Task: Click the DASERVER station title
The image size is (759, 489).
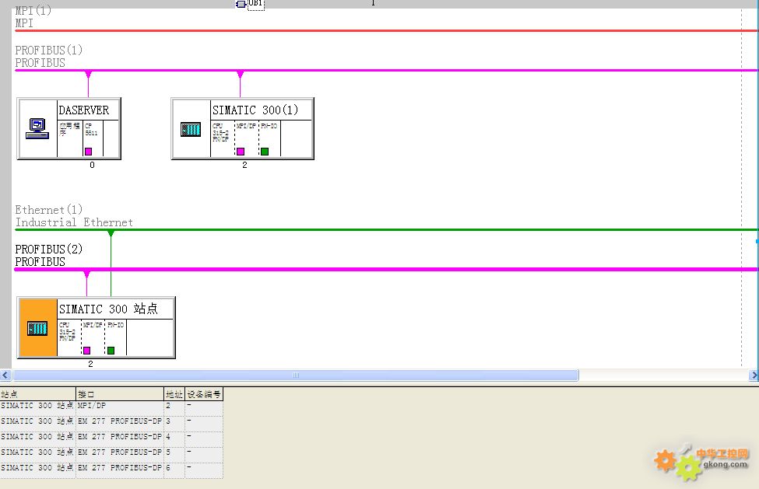Action: (84, 110)
